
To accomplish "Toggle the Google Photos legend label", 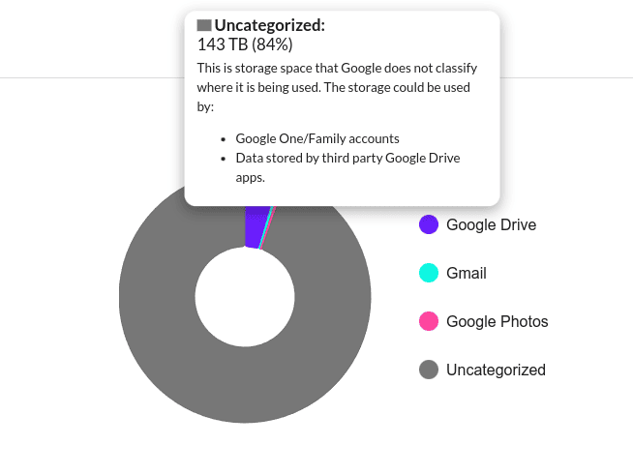I will [x=497, y=321].
